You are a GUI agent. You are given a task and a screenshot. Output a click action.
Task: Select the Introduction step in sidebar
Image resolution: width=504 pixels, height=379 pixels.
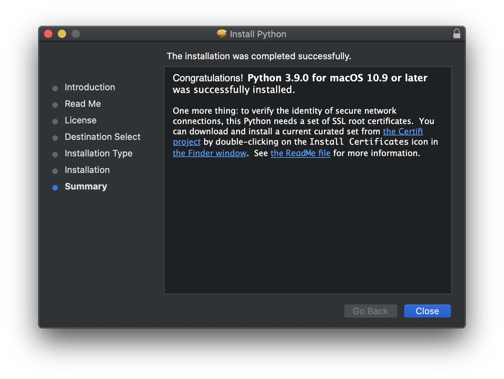(x=90, y=87)
